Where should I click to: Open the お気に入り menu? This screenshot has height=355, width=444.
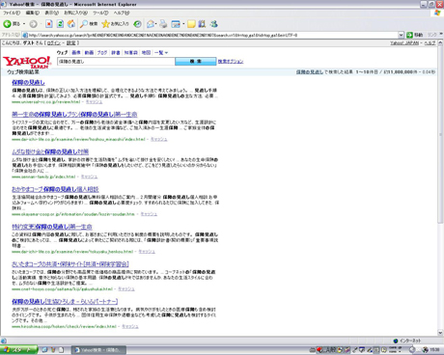(75, 13)
